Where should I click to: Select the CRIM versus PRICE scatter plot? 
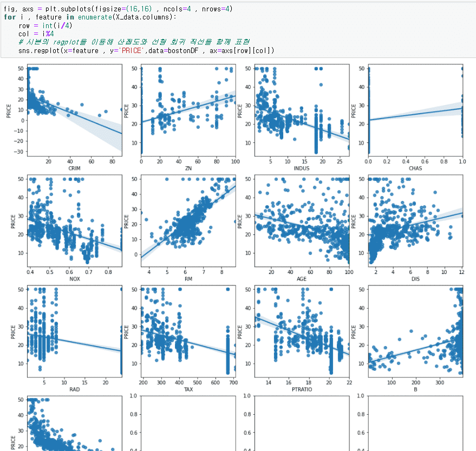click(x=75, y=110)
